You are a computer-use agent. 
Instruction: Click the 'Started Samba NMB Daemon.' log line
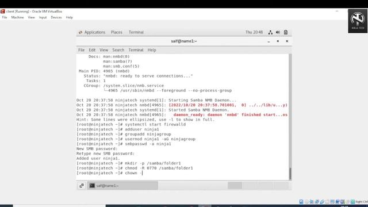[152, 110]
